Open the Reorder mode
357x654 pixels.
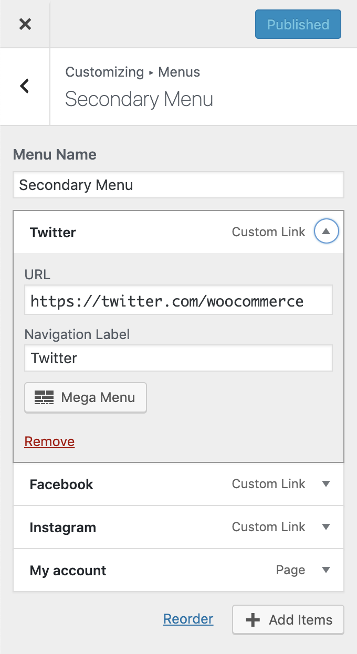[x=188, y=619]
